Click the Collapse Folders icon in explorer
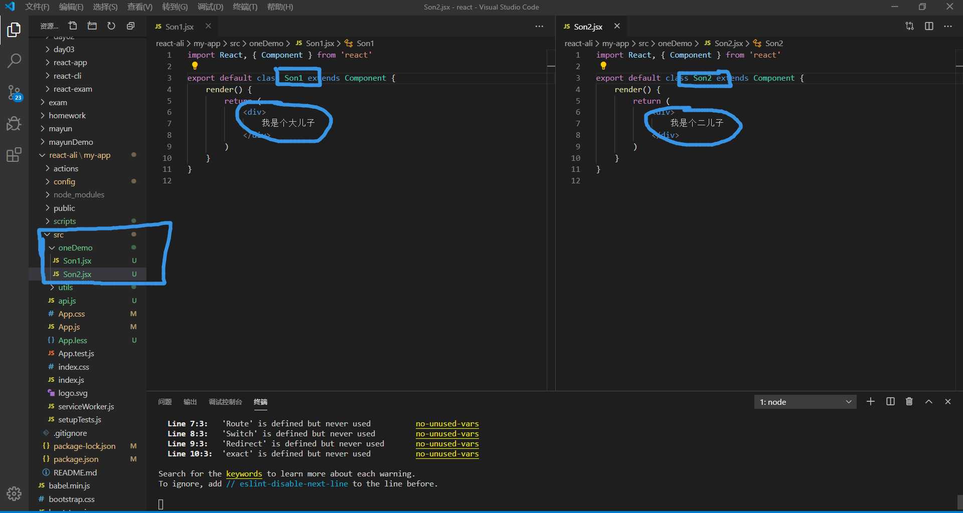The image size is (963, 513). coord(130,26)
